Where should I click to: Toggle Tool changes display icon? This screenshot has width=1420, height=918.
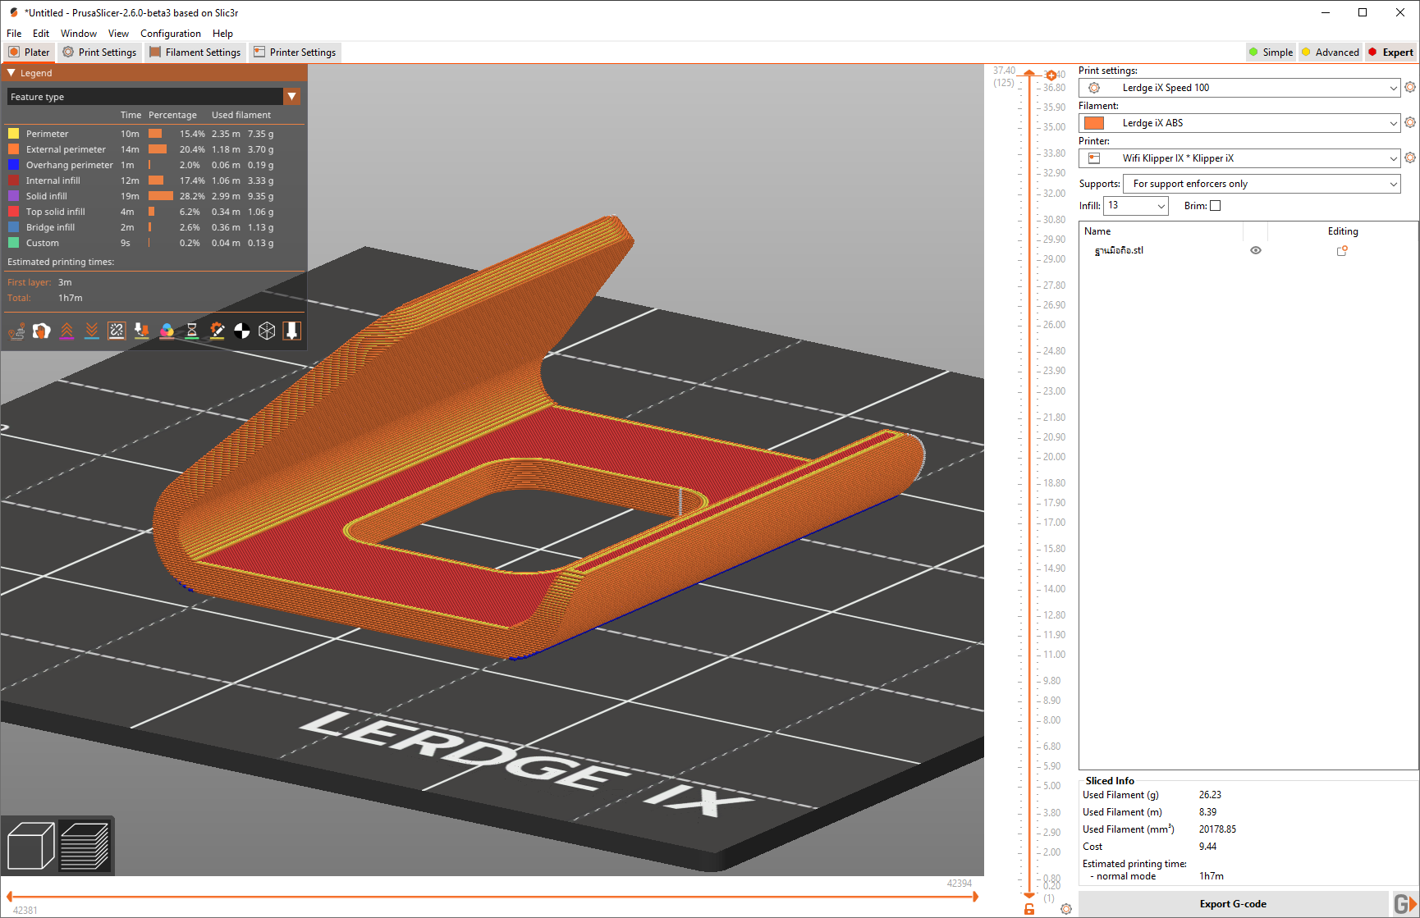(x=142, y=331)
